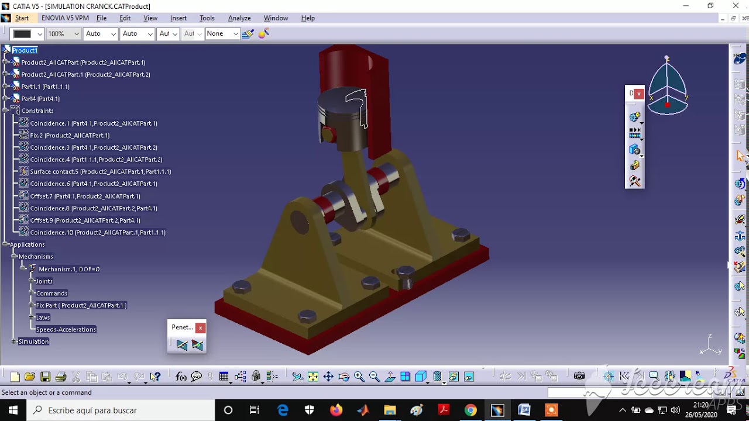Click the Print icon in bottom toolbar
This screenshot has width=749, height=421.
click(x=60, y=377)
